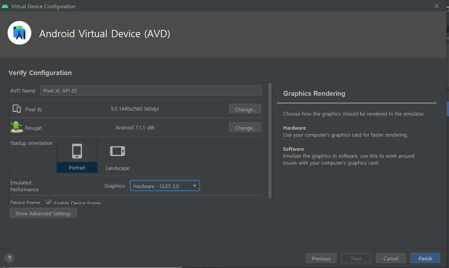
Task: Click the Finish button
Action: coord(425,258)
